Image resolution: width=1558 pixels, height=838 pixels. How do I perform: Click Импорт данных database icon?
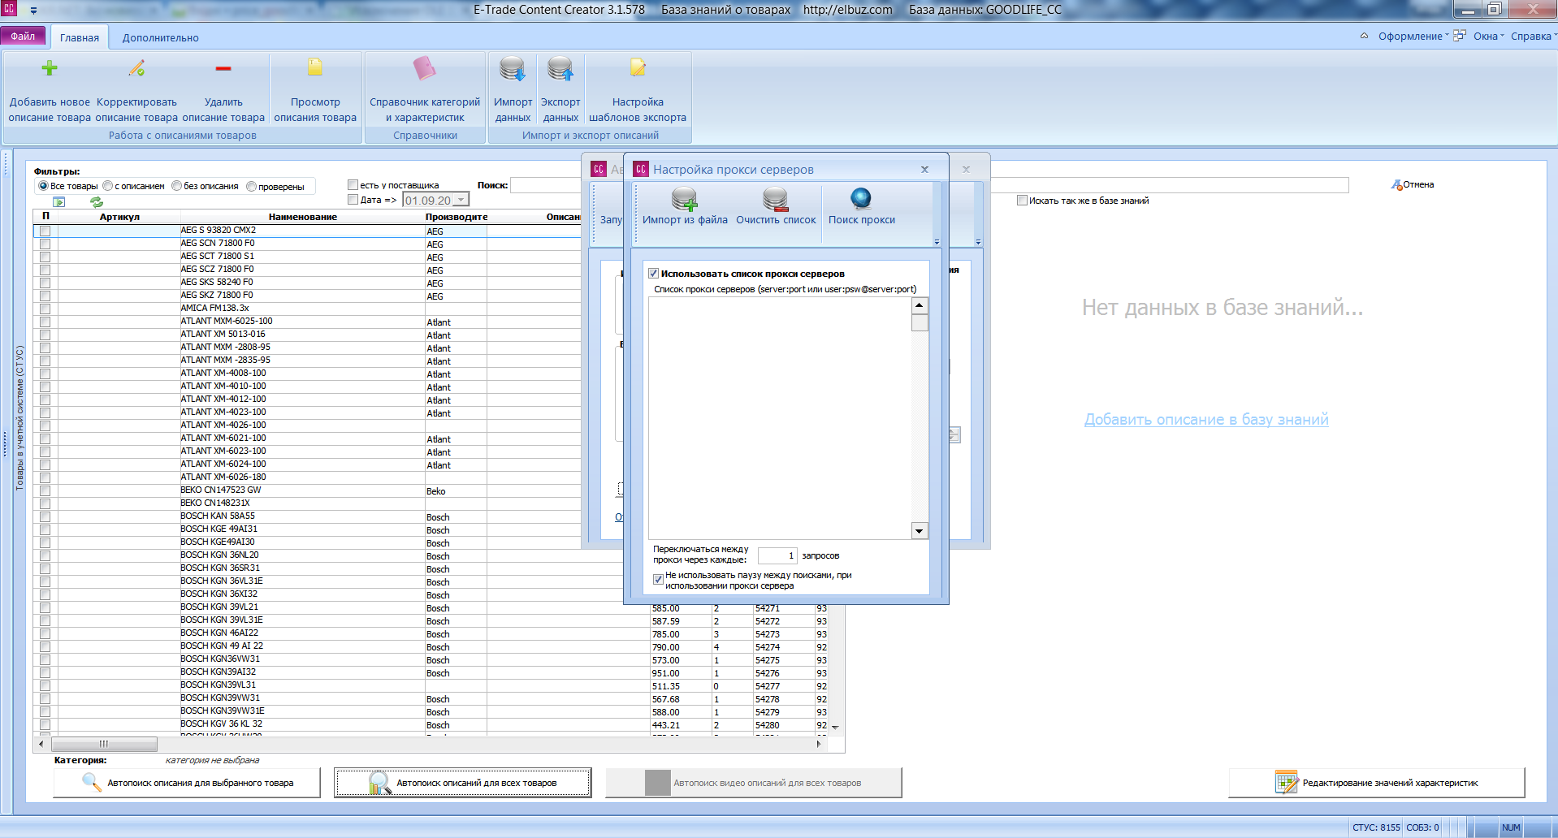513,69
